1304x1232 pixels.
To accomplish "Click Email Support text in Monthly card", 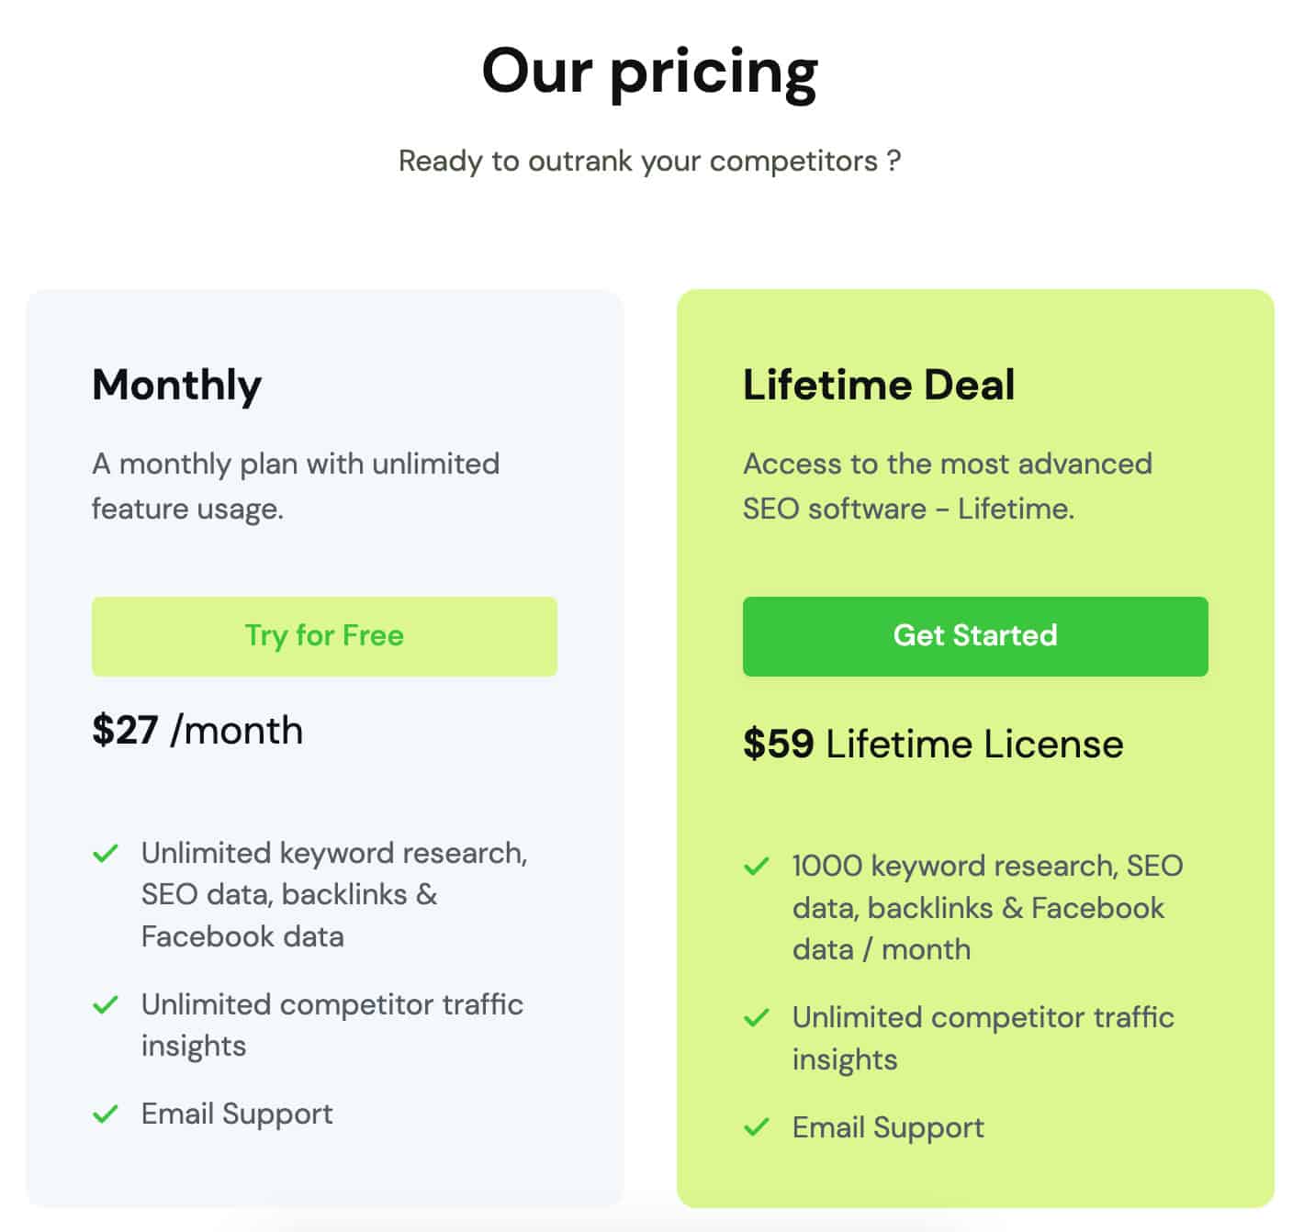I will [237, 1114].
